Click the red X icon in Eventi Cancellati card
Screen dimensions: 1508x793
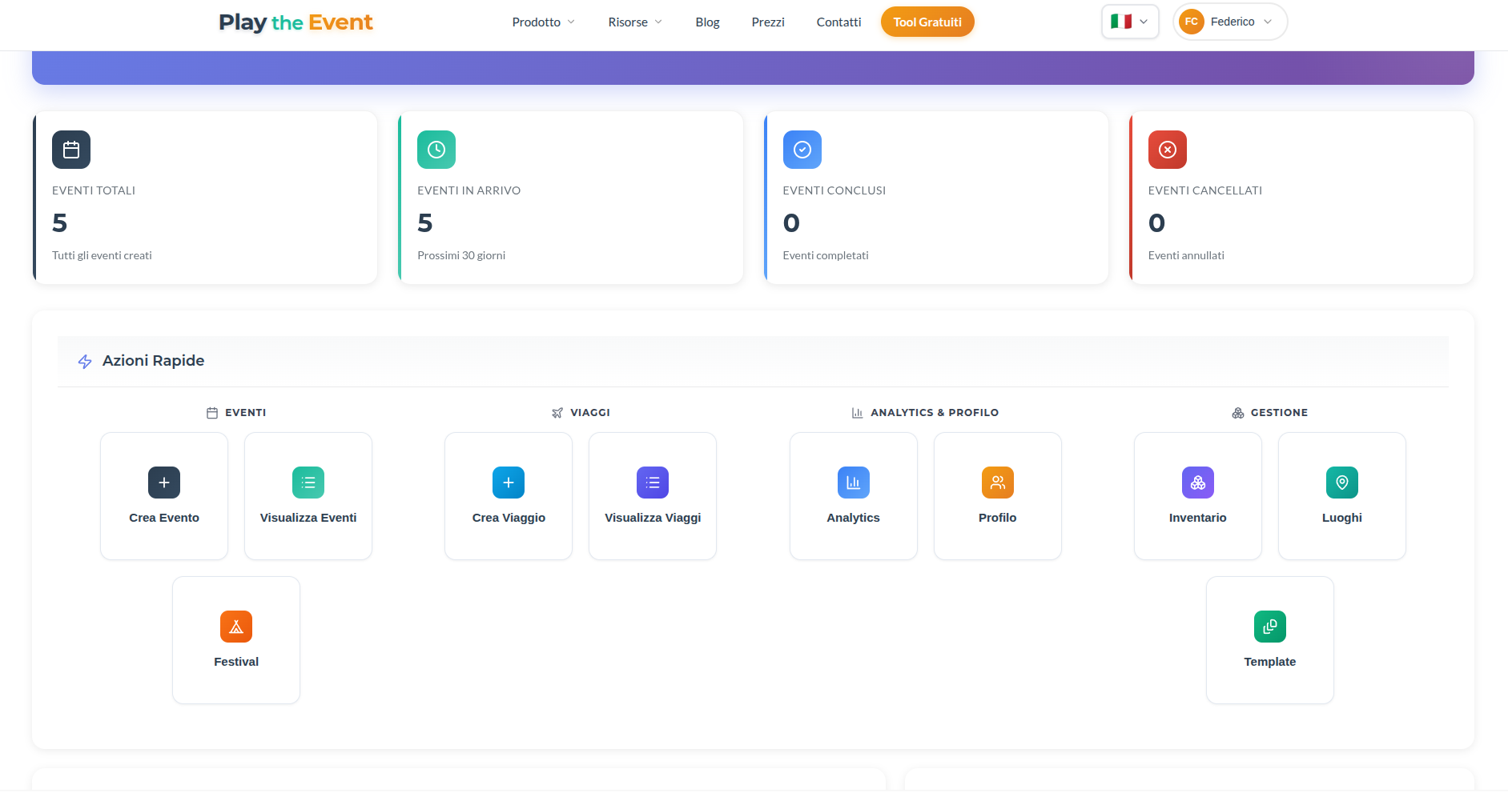point(1168,150)
